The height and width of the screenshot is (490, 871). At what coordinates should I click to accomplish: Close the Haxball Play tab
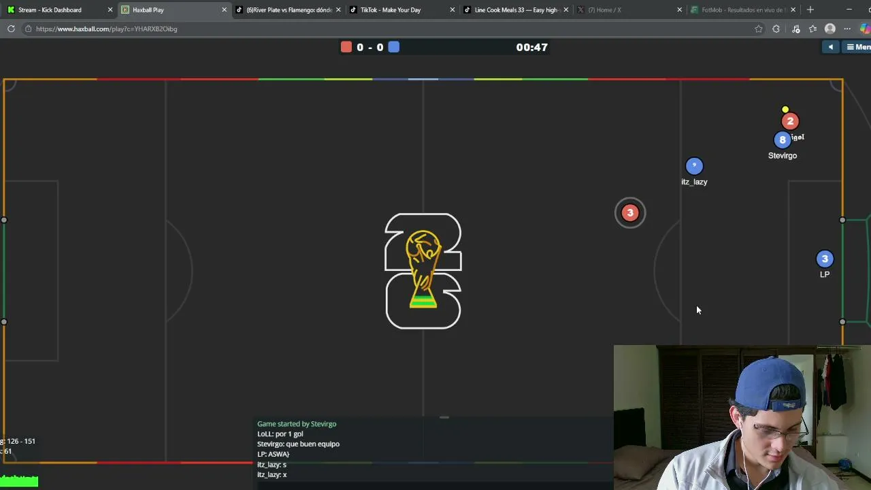(224, 10)
